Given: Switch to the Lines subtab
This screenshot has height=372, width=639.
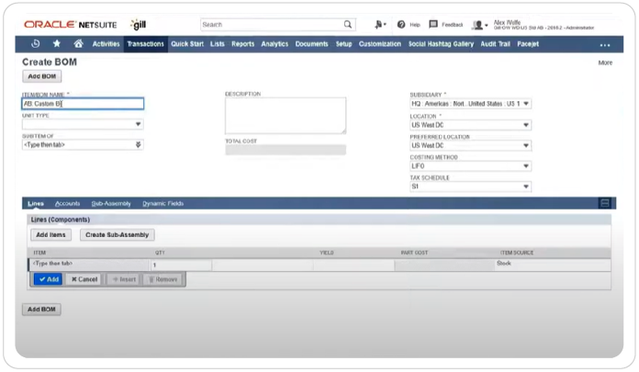Looking at the screenshot, I should coord(36,204).
